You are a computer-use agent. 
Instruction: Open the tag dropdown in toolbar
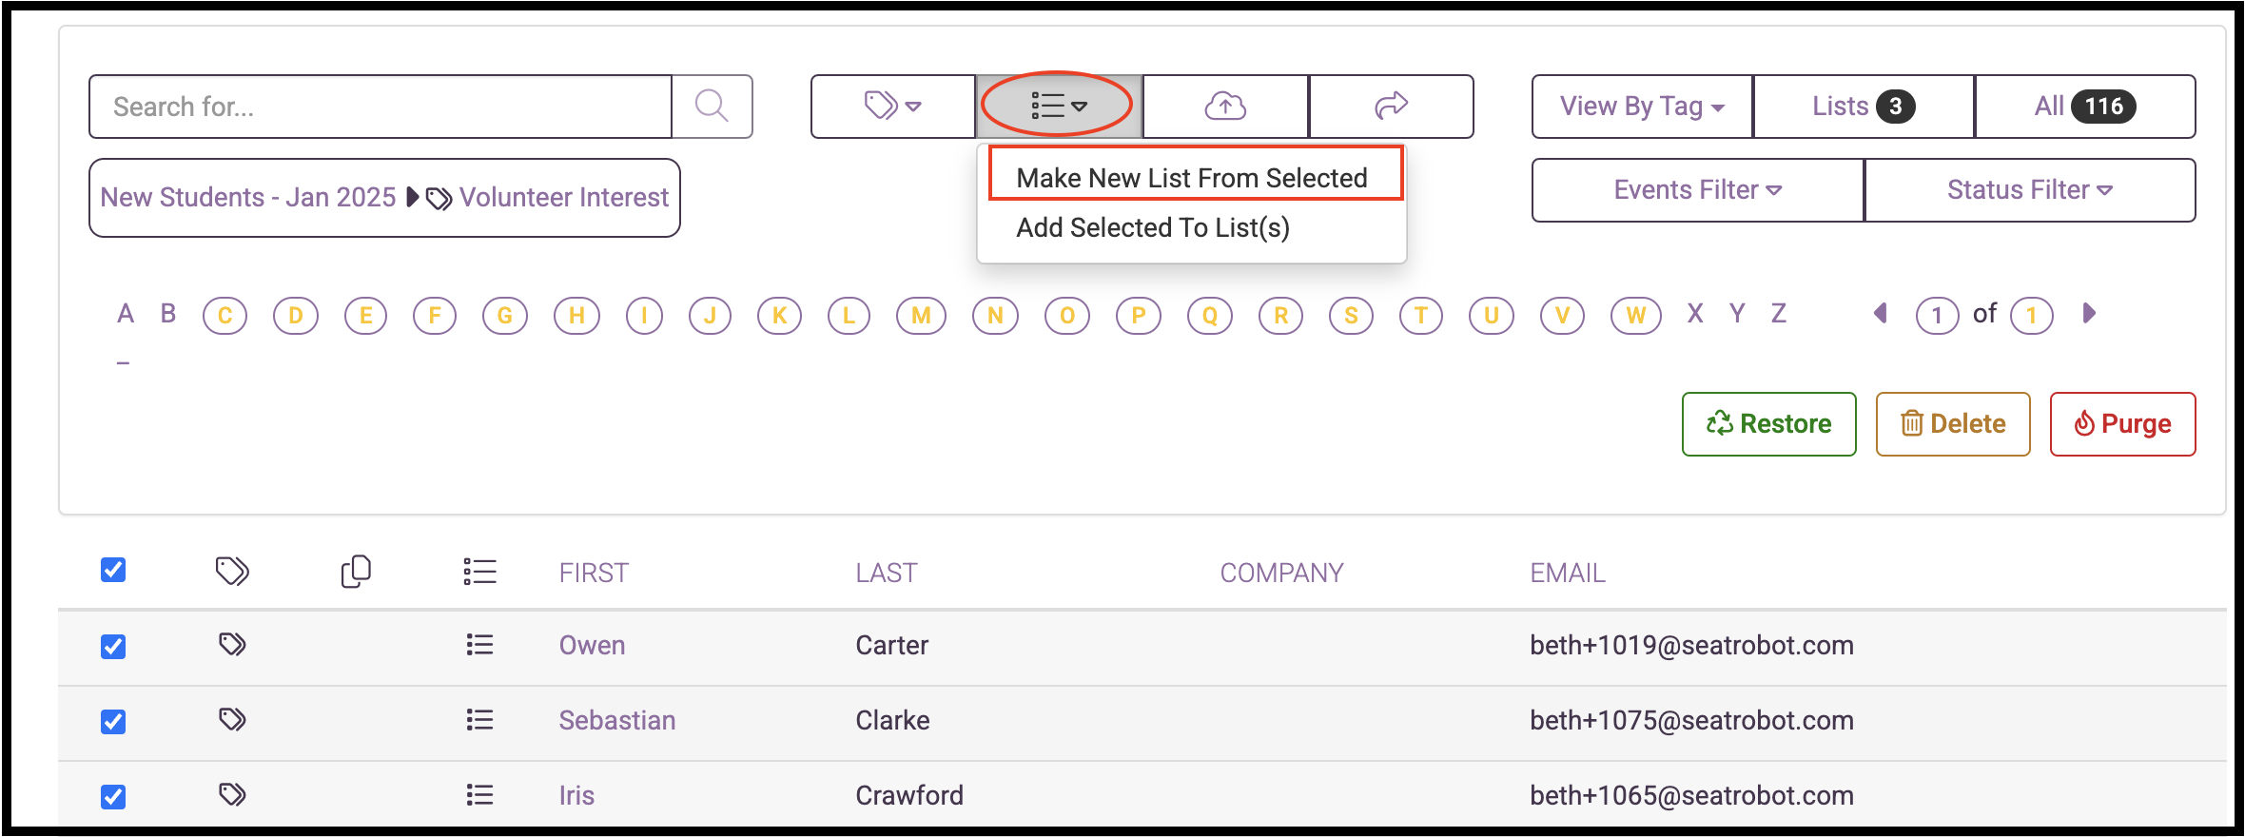(x=893, y=107)
